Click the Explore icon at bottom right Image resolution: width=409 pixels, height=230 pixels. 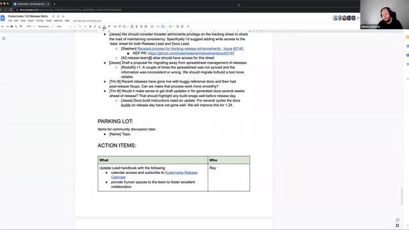click(397, 226)
